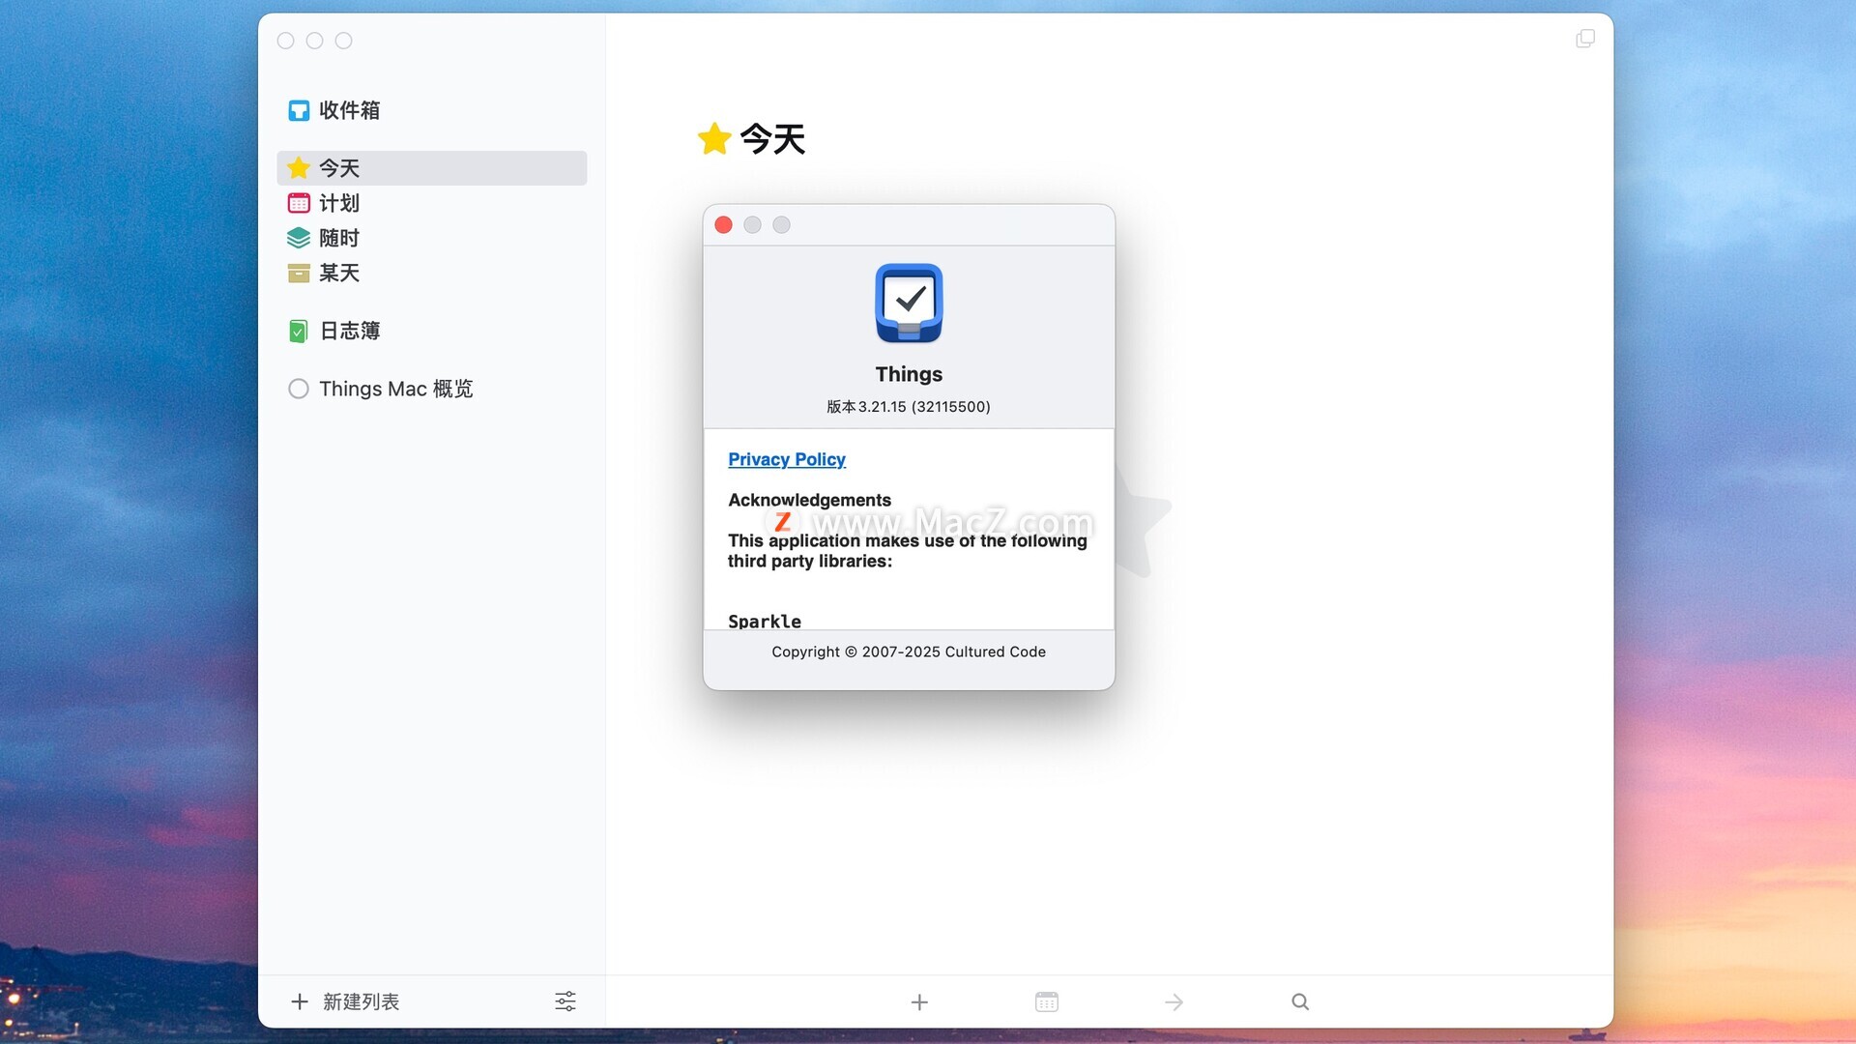
Task: Select the 今天 list in sidebar
Action: point(431,168)
